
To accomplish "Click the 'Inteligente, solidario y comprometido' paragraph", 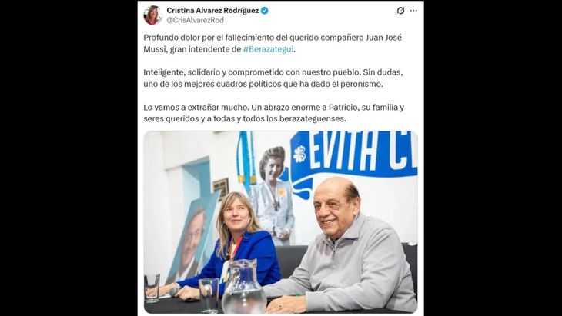I will pyautogui.click(x=273, y=78).
